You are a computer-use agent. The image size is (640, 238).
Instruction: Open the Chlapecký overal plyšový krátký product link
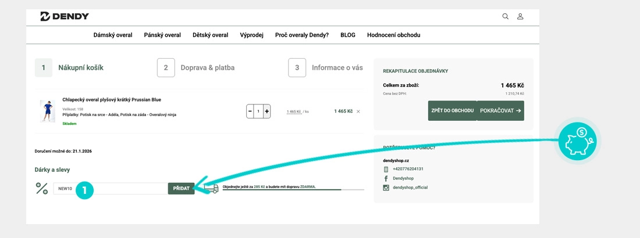point(112,99)
